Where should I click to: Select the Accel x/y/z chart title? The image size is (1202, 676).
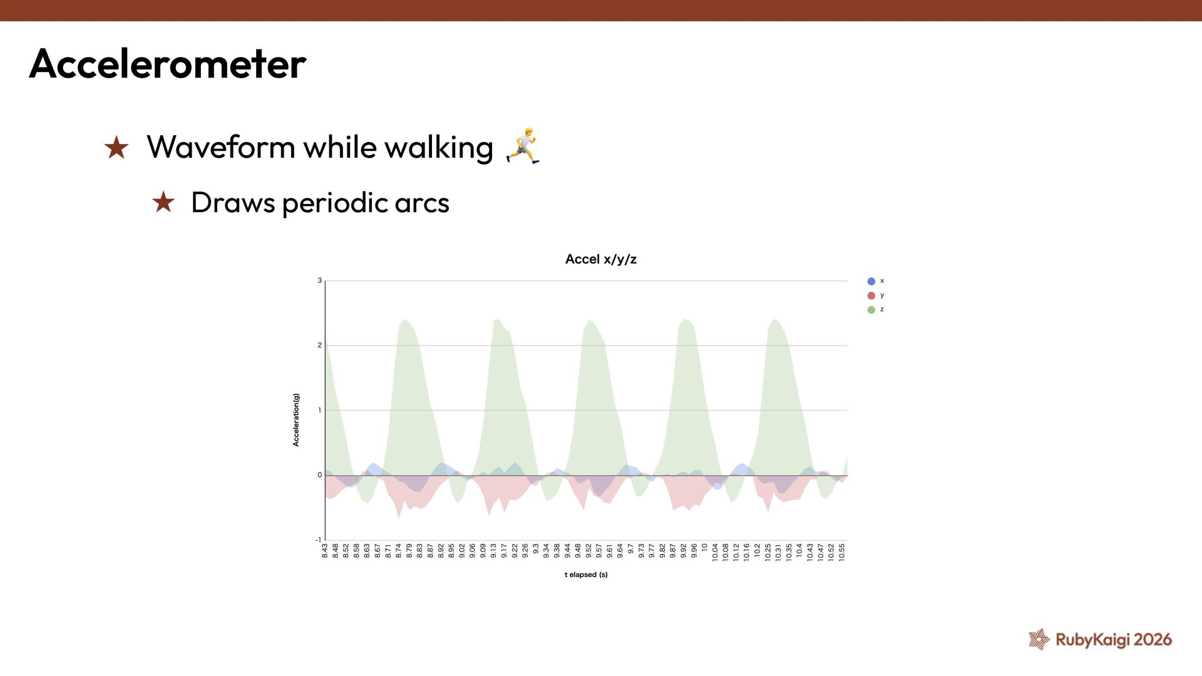pos(600,259)
